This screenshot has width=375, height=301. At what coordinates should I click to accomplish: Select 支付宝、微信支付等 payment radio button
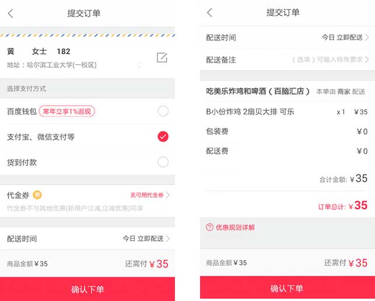pyautogui.click(x=163, y=136)
